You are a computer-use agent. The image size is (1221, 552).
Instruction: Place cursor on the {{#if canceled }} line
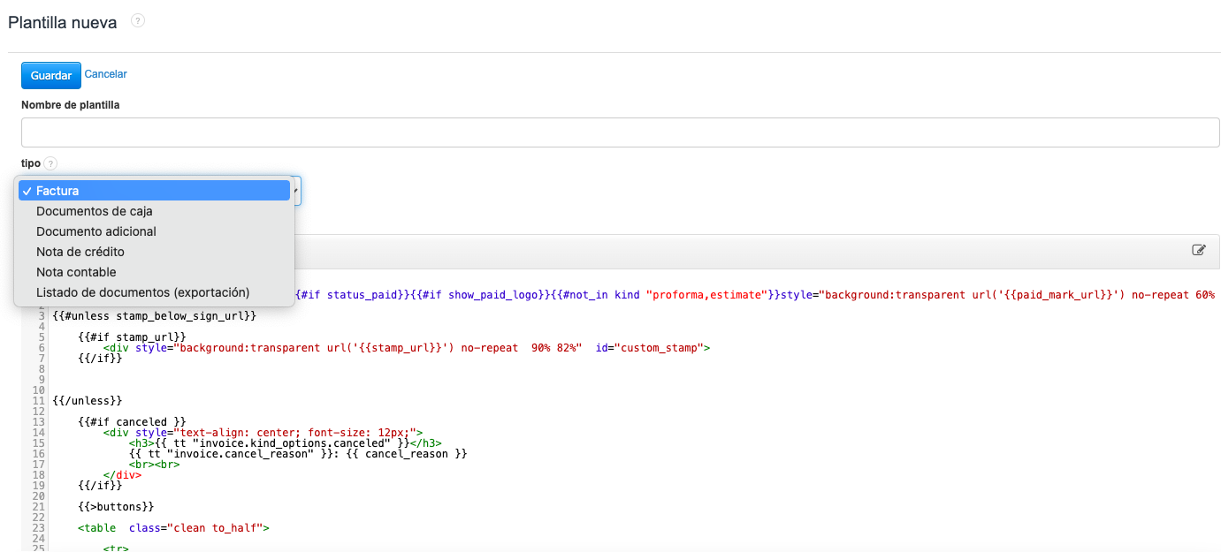131,421
